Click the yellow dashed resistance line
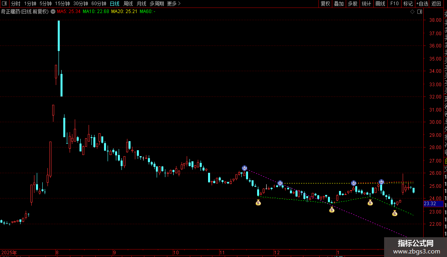 (x=347, y=183)
